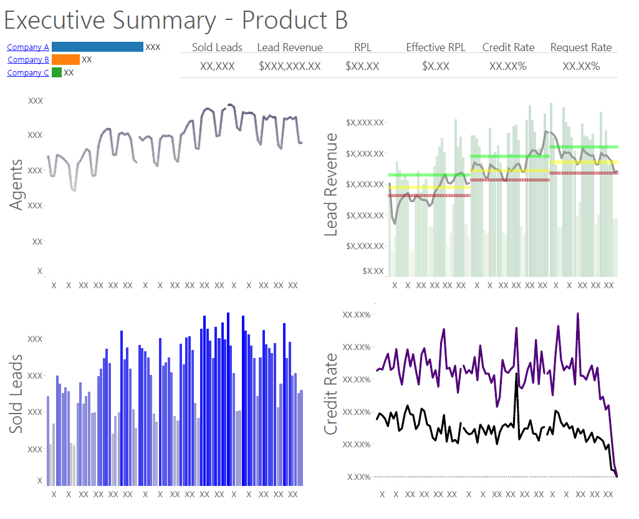639x519 pixels.
Task: Select the green Company C bar
Action: 57,72
